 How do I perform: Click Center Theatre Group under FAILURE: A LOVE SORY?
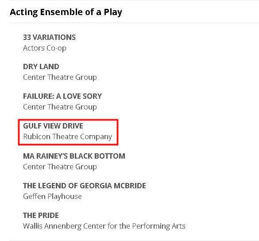[60, 107]
